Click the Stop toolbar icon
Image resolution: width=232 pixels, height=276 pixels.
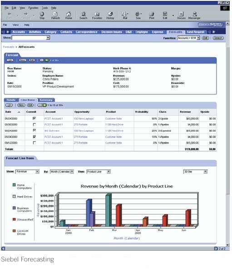pyautogui.click(x=42, y=14)
